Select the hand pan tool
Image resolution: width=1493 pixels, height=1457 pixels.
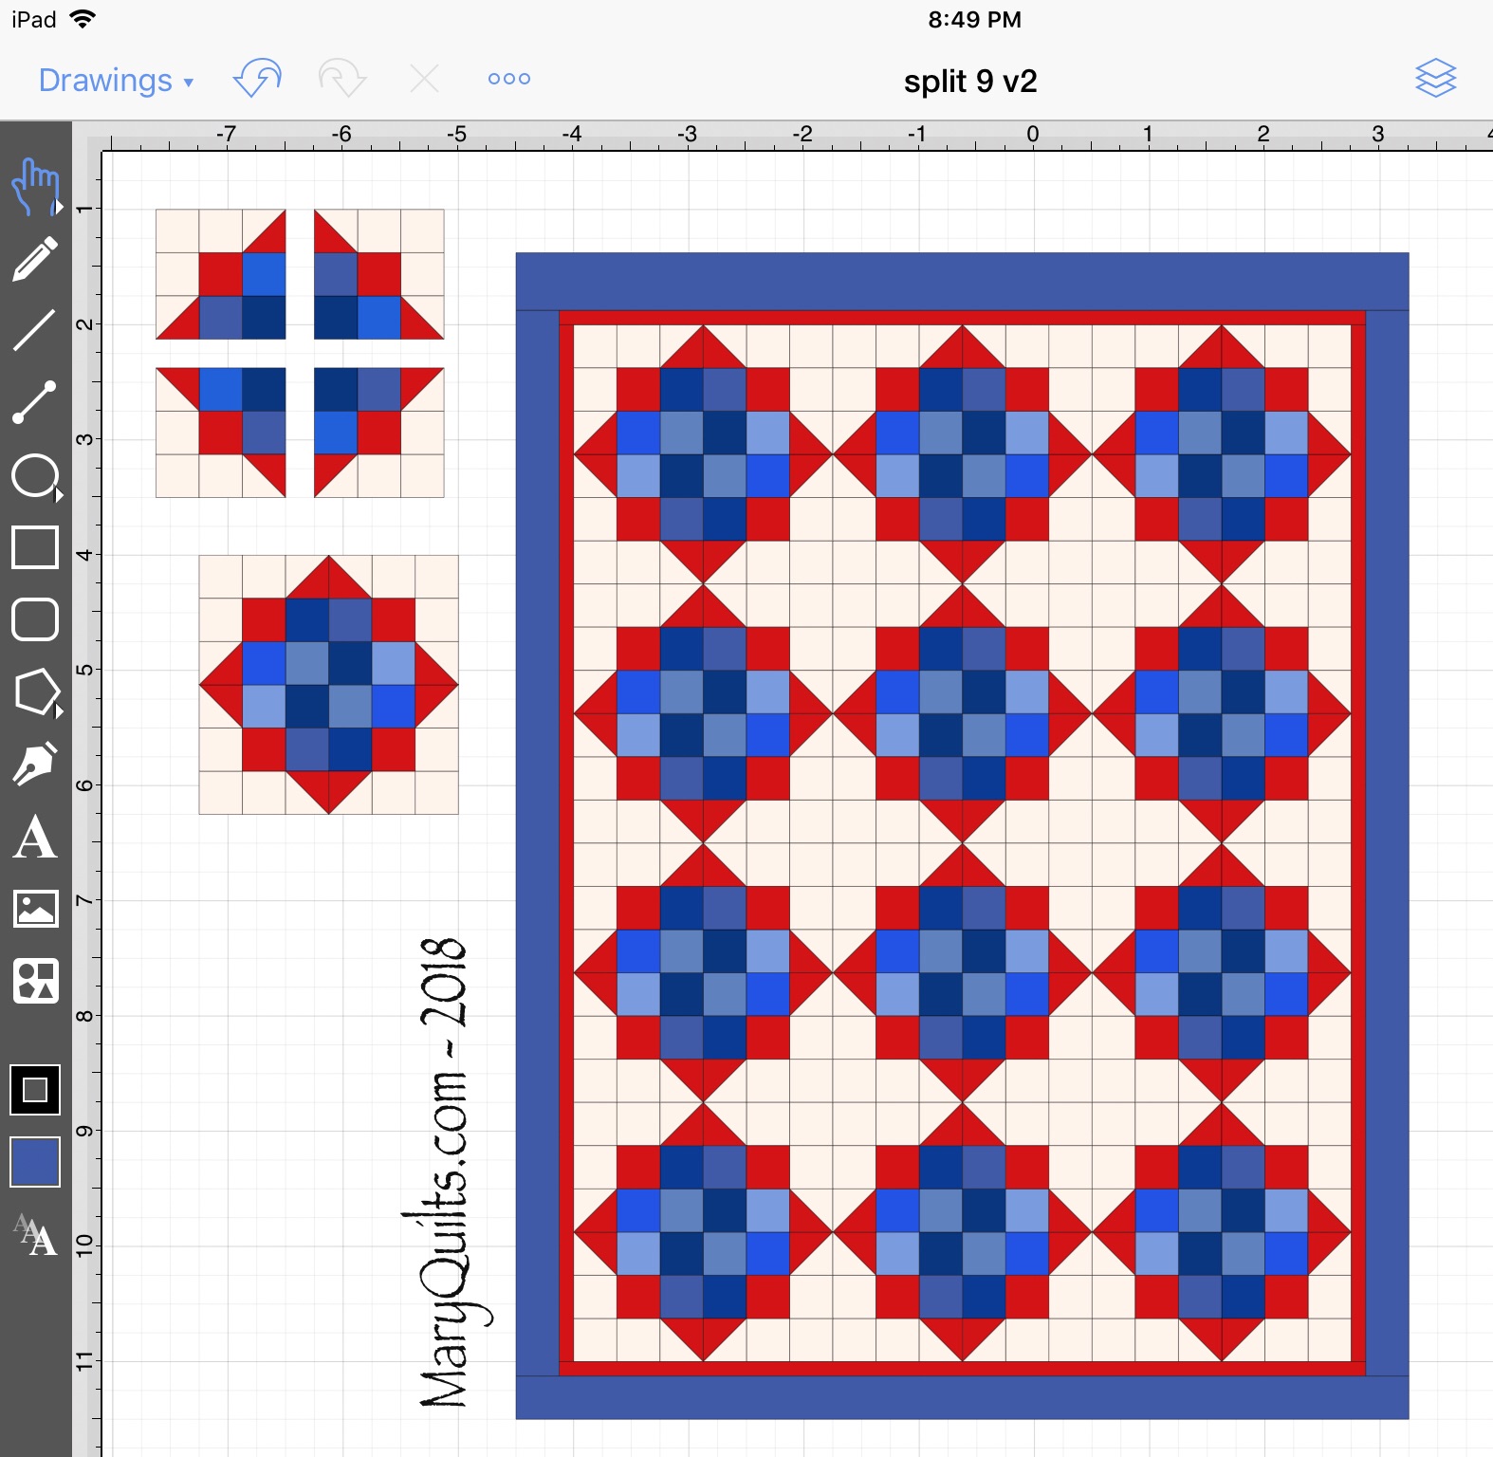tap(34, 186)
